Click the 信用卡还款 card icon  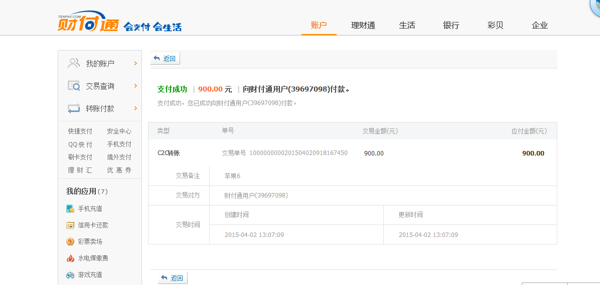tap(70, 225)
